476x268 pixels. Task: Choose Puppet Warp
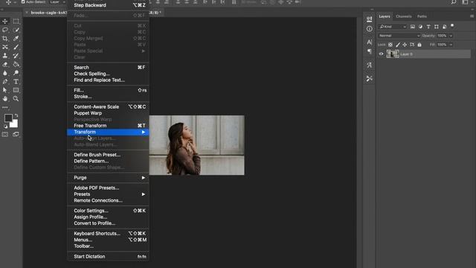[108, 113]
